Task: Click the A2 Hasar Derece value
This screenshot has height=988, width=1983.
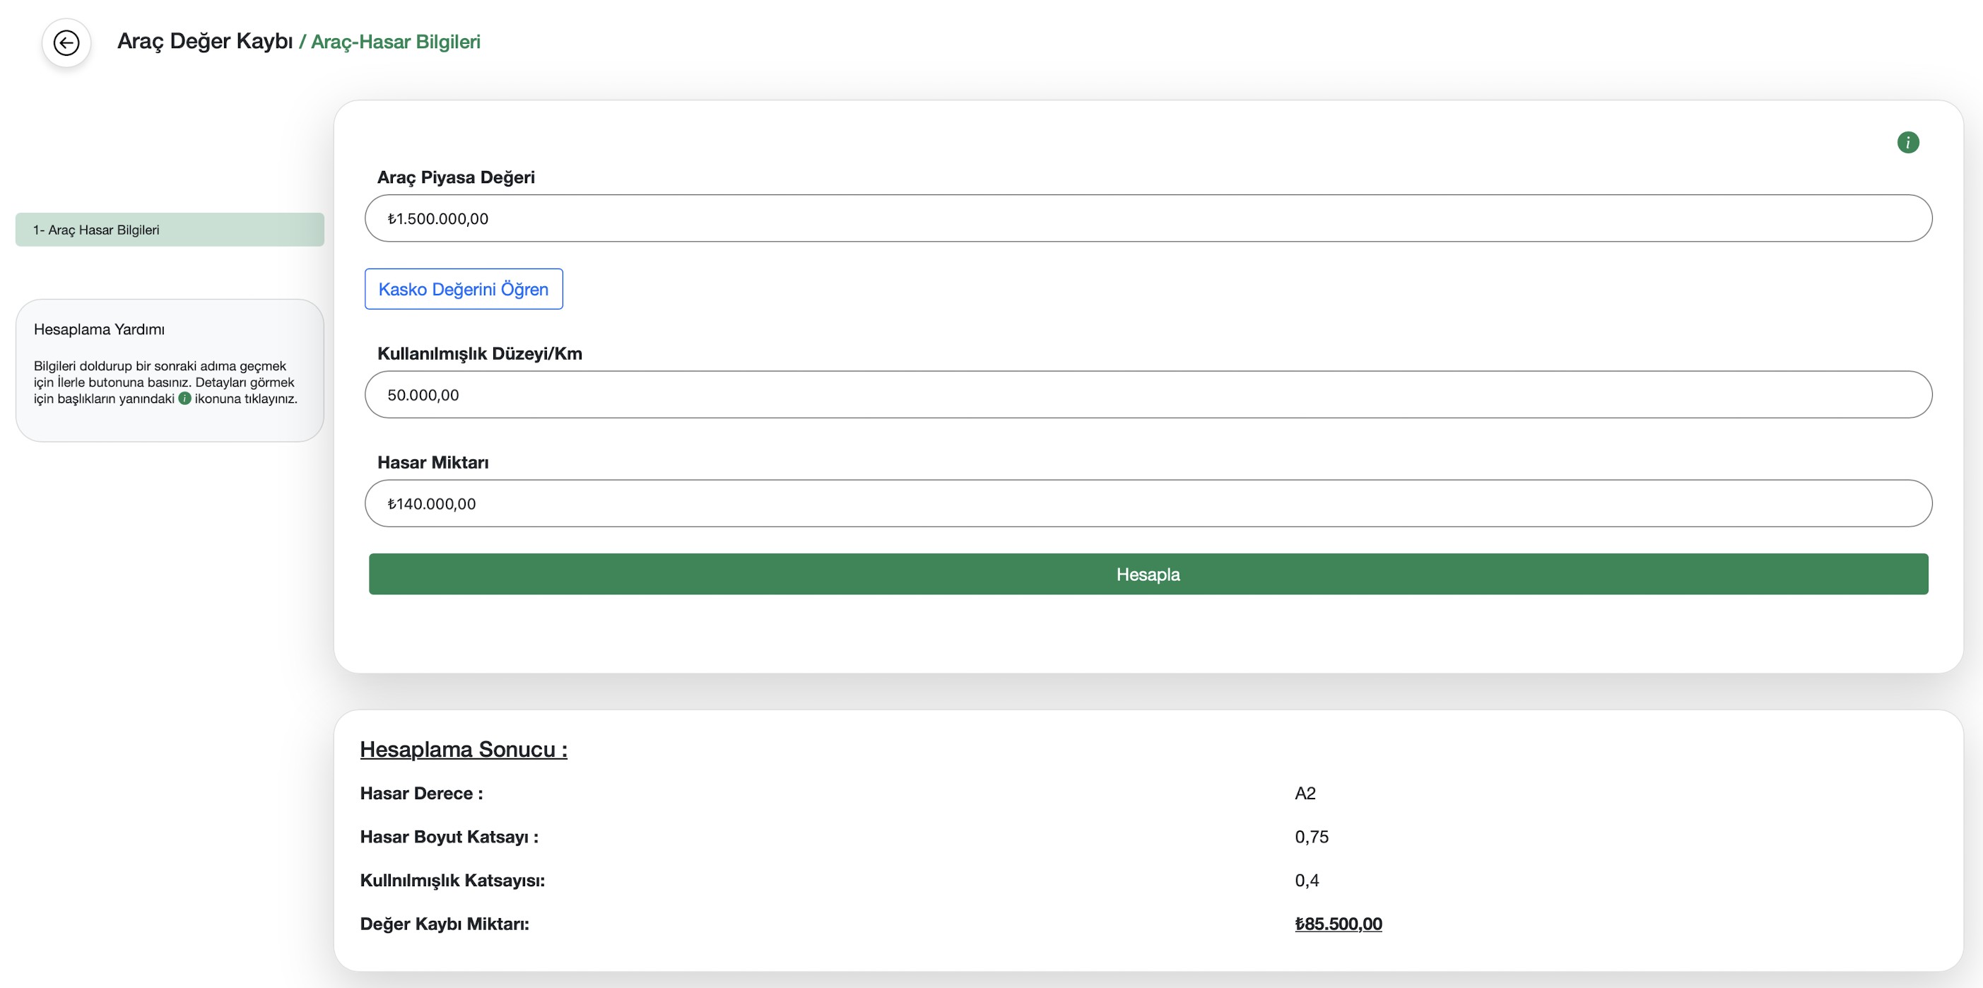Action: [1305, 793]
